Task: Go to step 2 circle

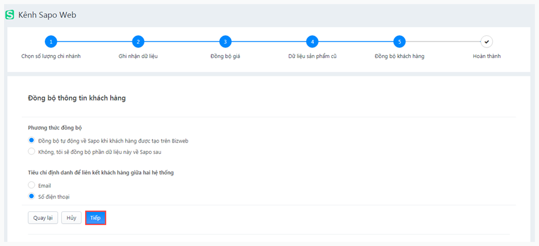Action: (x=138, y=42)
